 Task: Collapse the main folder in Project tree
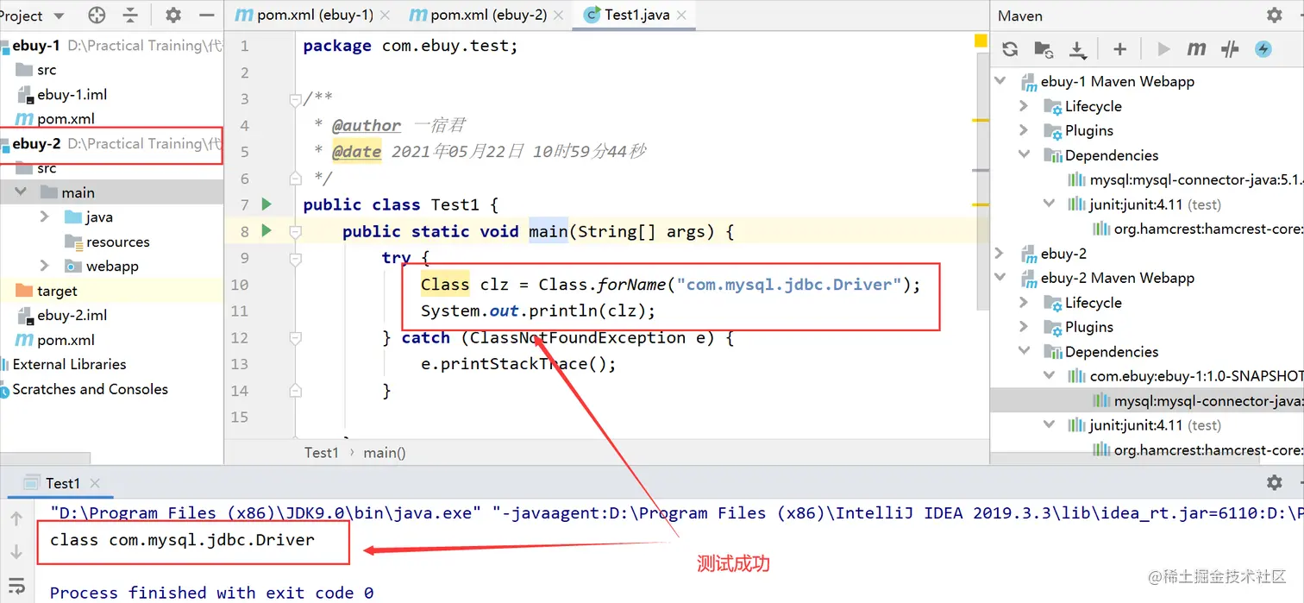click(21, 192)
